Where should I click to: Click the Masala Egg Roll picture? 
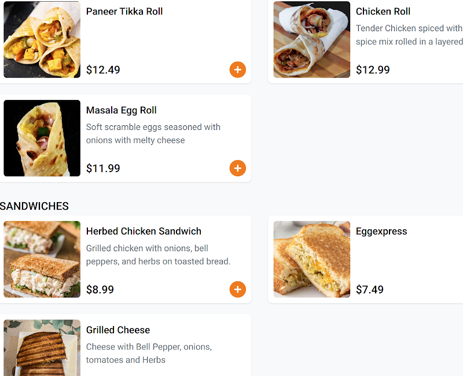click(x=42, y=138)
